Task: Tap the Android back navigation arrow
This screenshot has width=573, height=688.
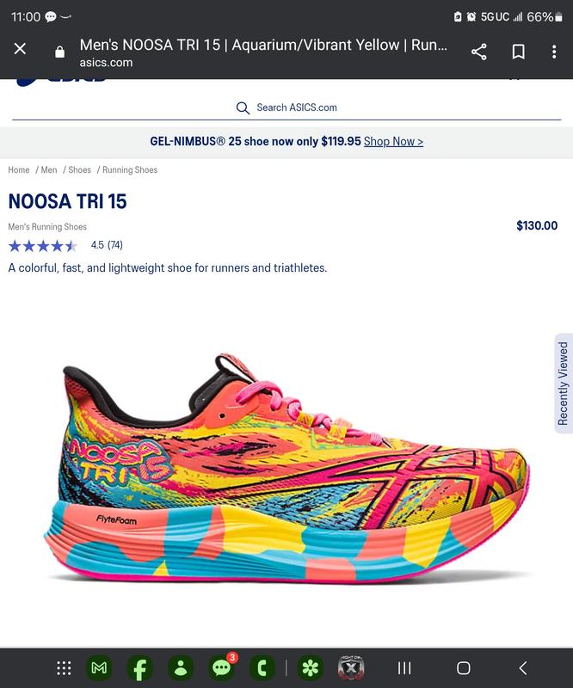Action: (522, 668)
